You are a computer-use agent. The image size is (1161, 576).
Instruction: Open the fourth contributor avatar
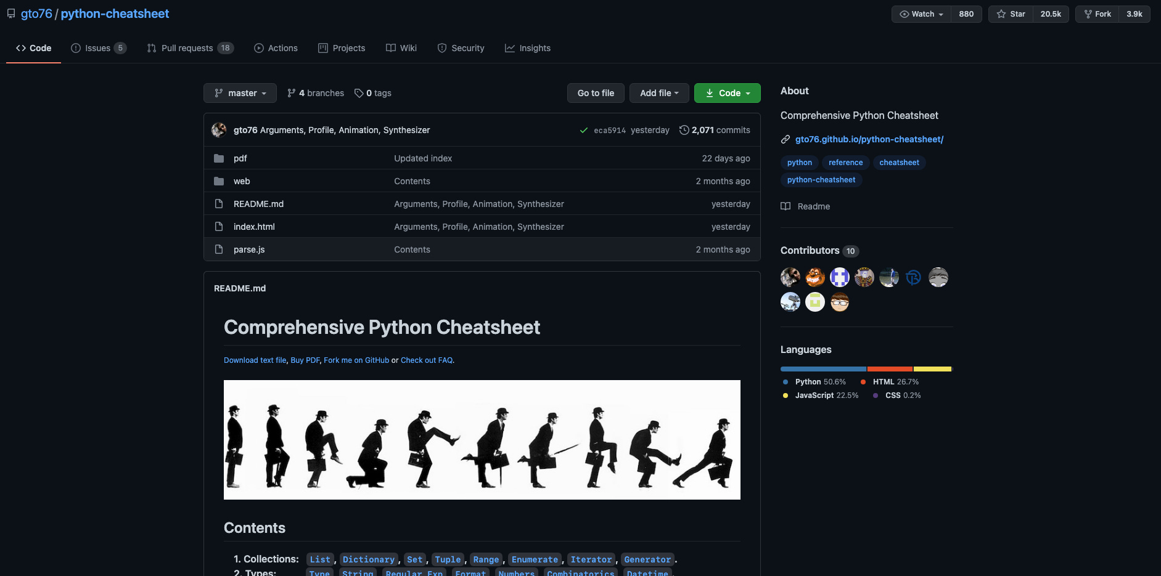(864, 277)
